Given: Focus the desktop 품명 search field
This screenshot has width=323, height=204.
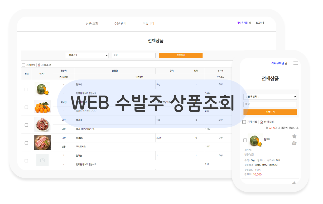Looking at the screenshot, I should click(134, 55).
